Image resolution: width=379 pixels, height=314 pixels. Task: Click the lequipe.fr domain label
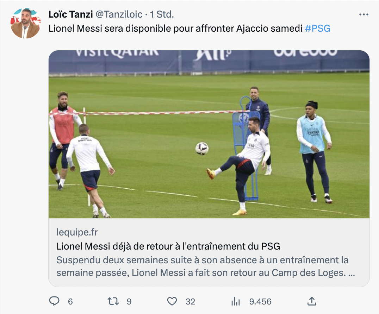click(77, 232)
